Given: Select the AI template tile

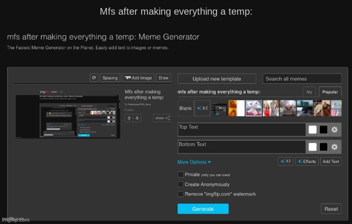Looking at the screenshot, I should [202, 108].
